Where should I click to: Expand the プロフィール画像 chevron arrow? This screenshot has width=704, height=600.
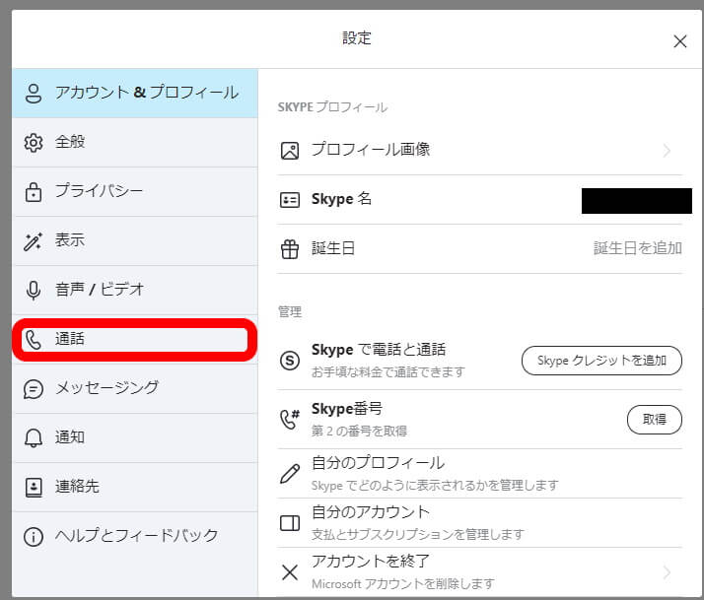click(668, 151)
